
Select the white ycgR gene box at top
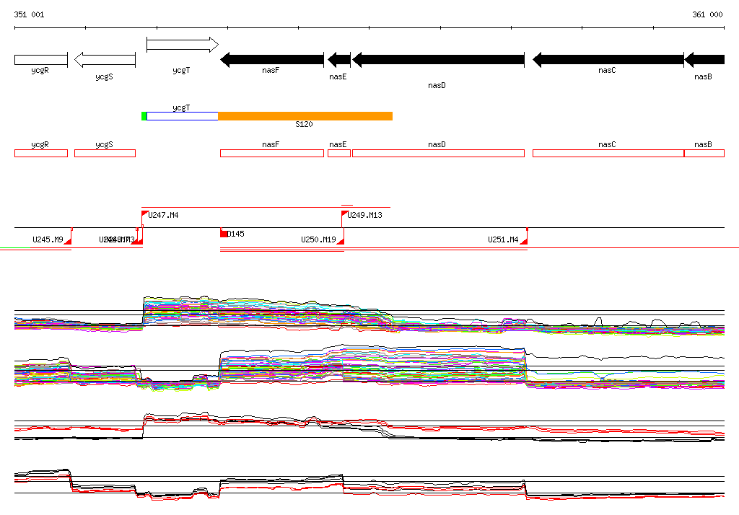point(40,60)
